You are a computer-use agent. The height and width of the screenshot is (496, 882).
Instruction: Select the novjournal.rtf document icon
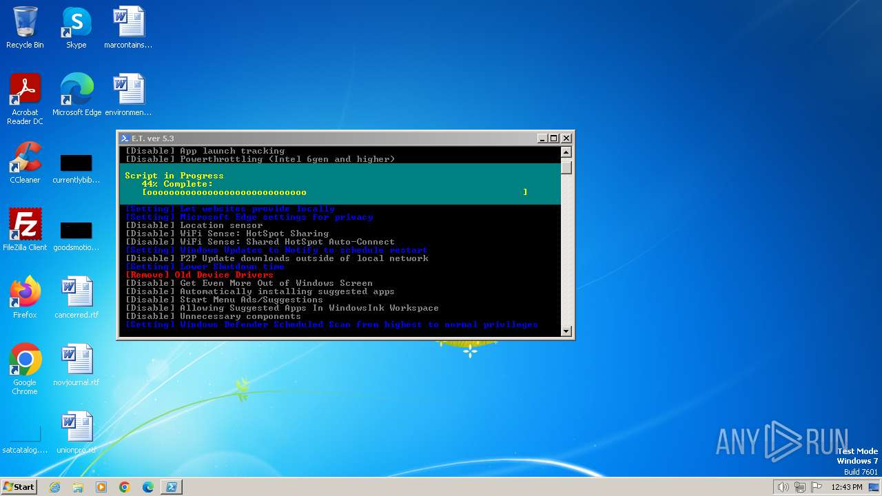coord(76,364)
